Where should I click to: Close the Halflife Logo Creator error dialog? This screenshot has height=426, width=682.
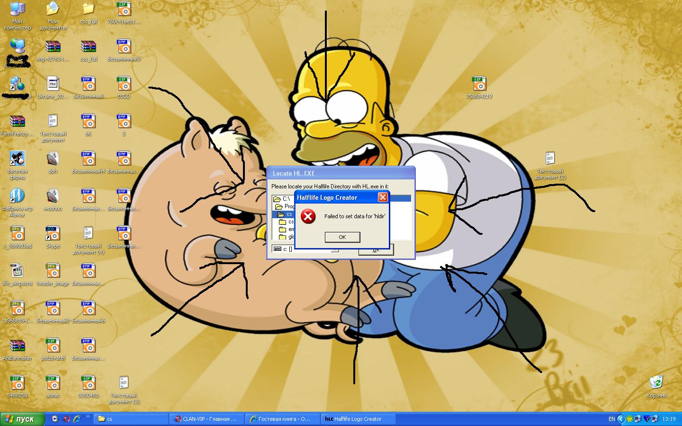(383, 197)
